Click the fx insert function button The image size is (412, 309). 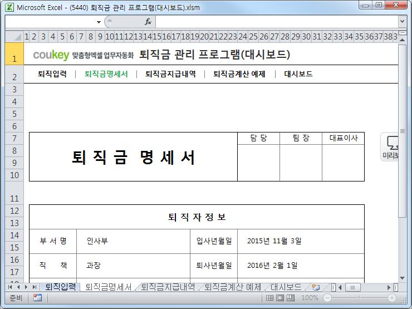click(148, 22)
